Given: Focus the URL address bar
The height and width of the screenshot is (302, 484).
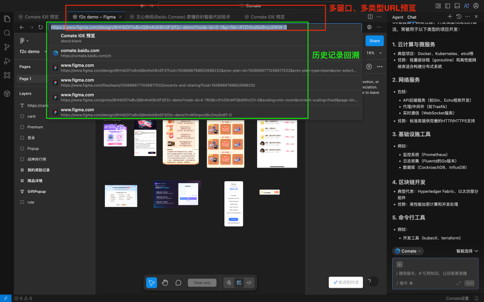Looking at the screenshot, I should click(x=205, y=27).
